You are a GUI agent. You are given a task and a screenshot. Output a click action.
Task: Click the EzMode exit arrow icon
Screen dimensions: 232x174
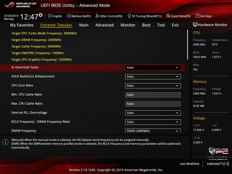[x=227, y=164]
